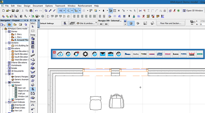Click the Undo arrow icon

tap(36, 10)
